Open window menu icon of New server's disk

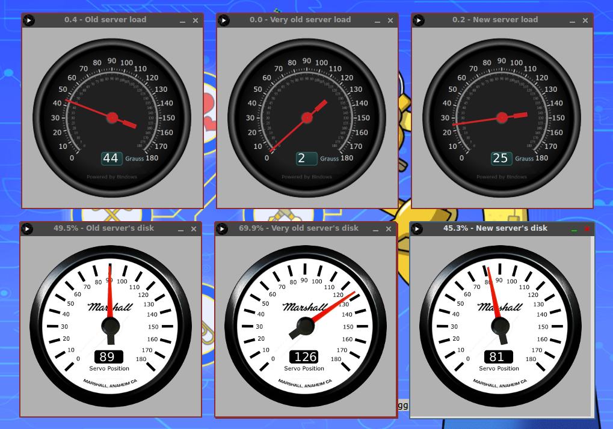416,229
